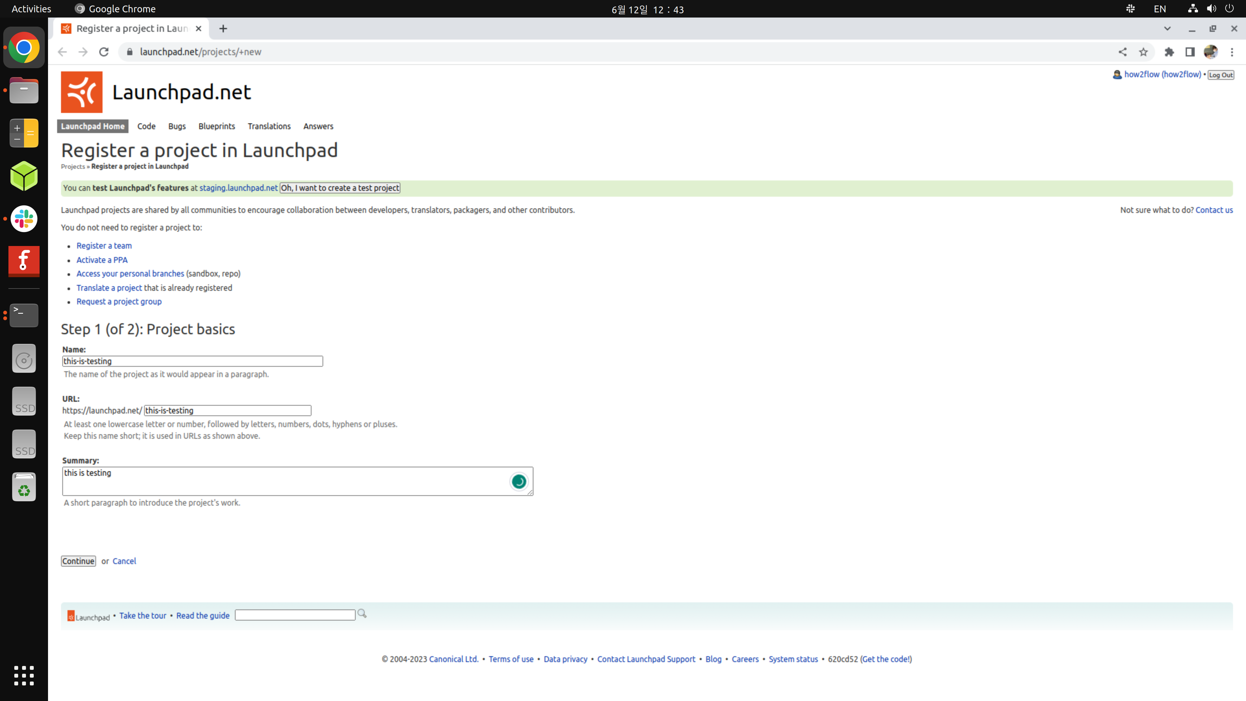Viewport: 1246px width, 701px height.
Task: Select the Translations tab
Action: 269,126
